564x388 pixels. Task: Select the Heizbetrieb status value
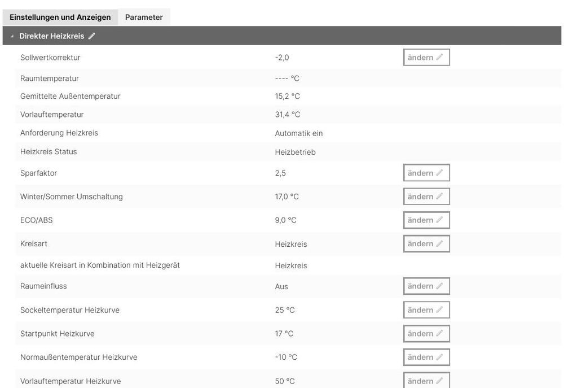click(x=295, y=152)
